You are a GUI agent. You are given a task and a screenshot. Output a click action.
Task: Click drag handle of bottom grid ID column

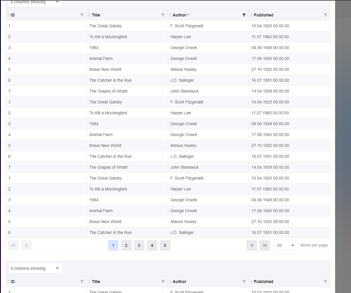tap(8, 282)
